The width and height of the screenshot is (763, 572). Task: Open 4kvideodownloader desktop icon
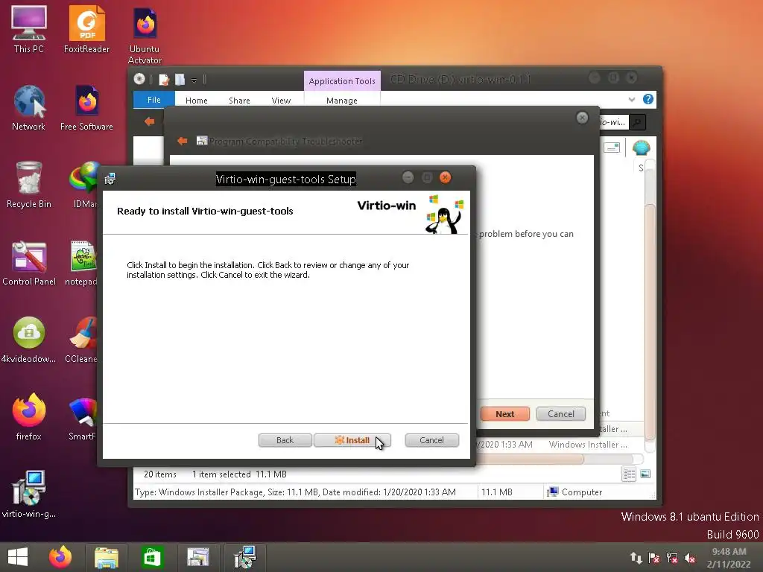29,340
